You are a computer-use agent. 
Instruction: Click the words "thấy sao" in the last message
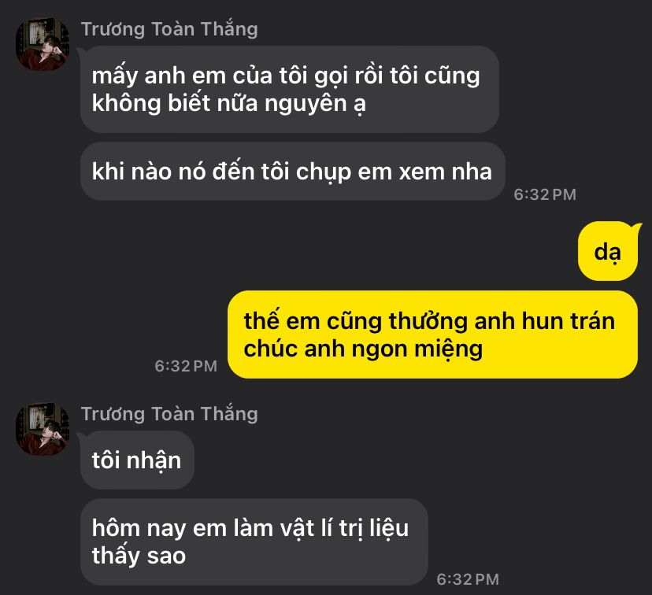pos(139,556)
